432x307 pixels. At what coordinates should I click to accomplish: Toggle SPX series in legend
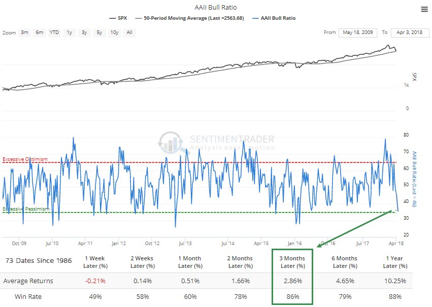click(x=118, y=18)
